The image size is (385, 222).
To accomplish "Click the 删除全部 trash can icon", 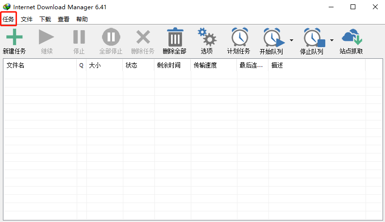I will [x=175, y=38].
